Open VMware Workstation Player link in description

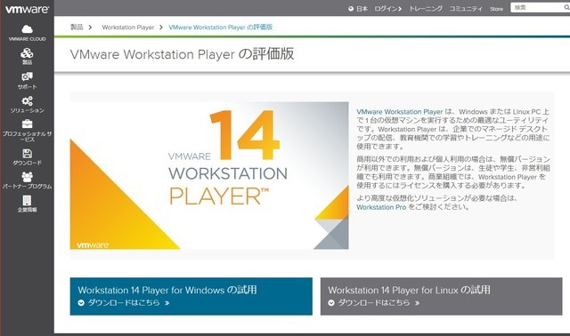400,112
